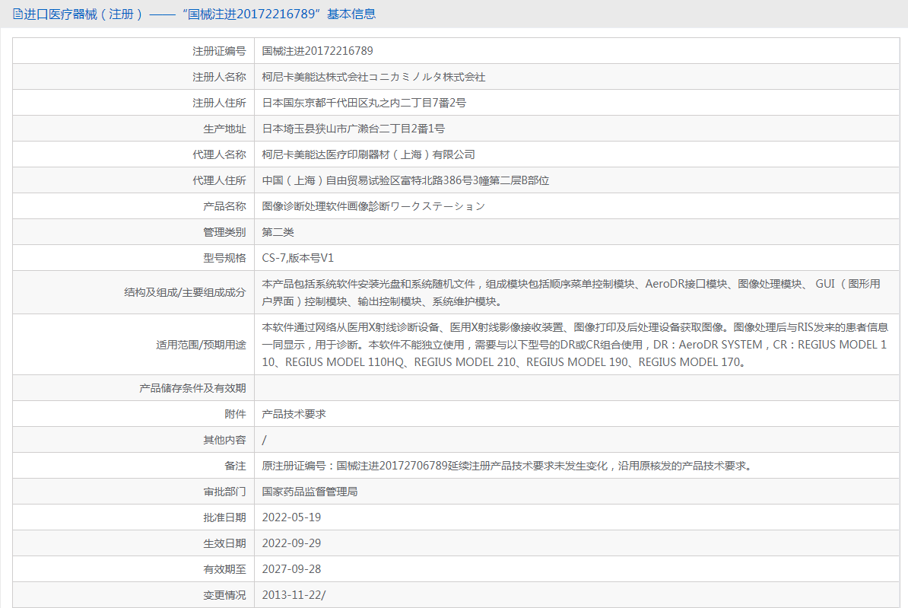Image resolution: width=908 pixels, height=608 pixels.
Task: Select approving department 国家药品监督管理局
Action: [x=310, y=492]
